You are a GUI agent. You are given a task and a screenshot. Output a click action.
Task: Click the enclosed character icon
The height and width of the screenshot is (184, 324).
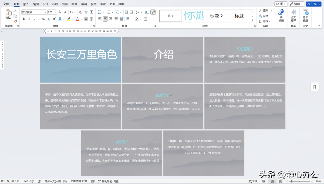coord(91,19)
